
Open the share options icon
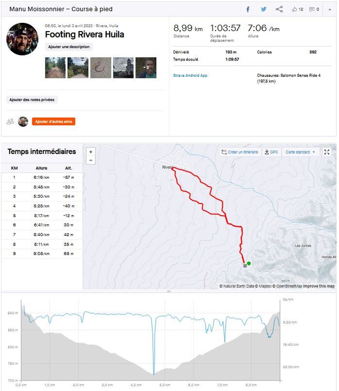tap(279, 9)
